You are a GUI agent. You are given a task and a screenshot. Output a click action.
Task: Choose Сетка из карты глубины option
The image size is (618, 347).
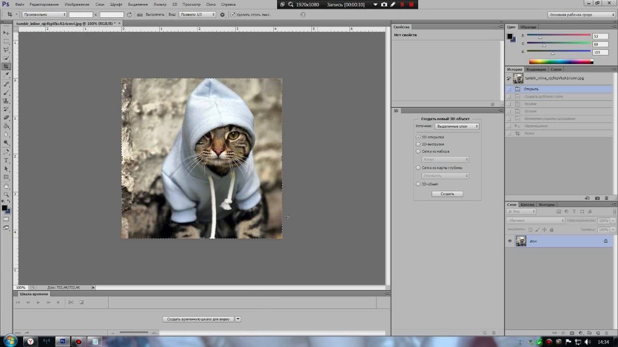point(418,168)
